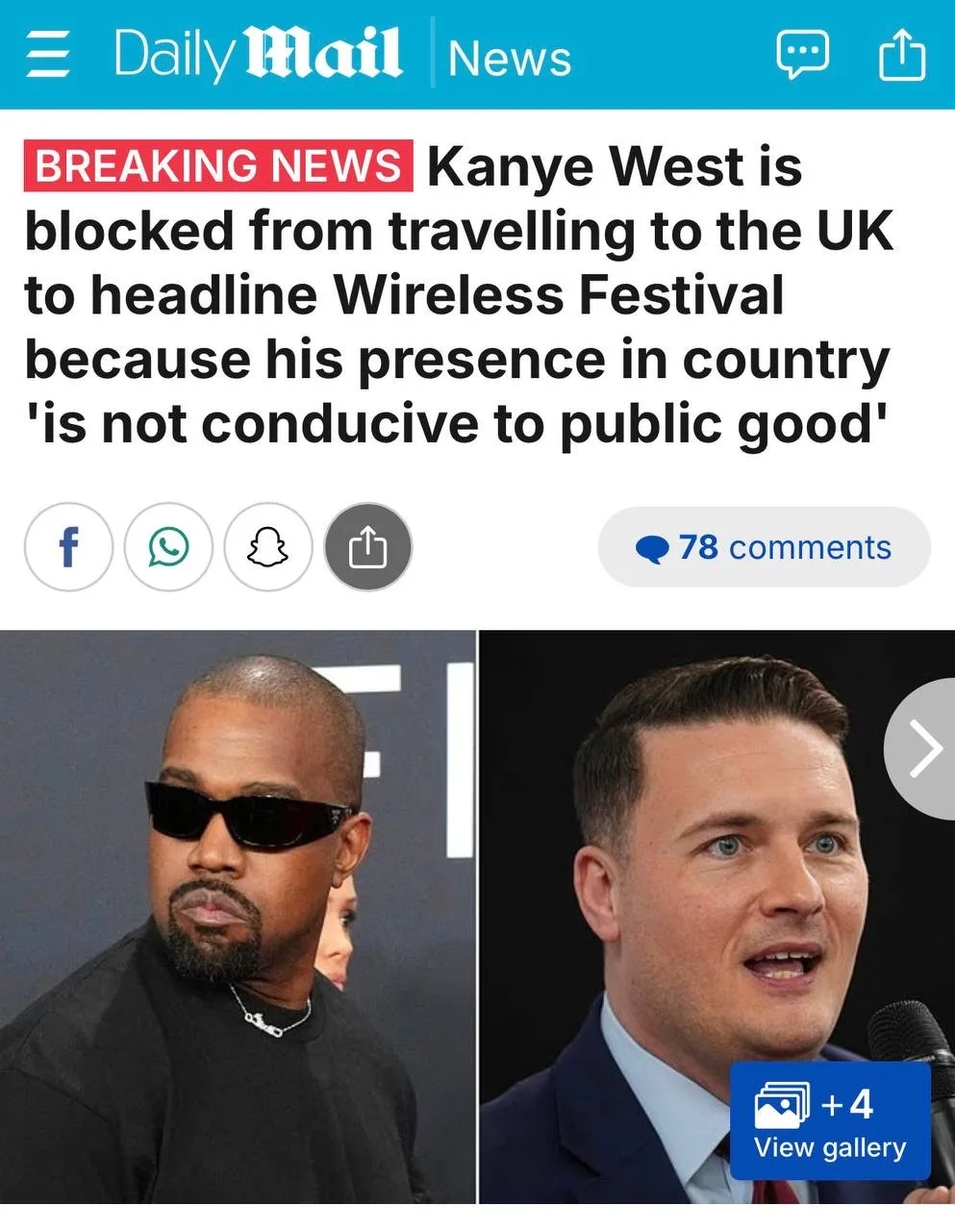
Task: Tap the stacked photos gallery icon
Action: click(782, 1103)
